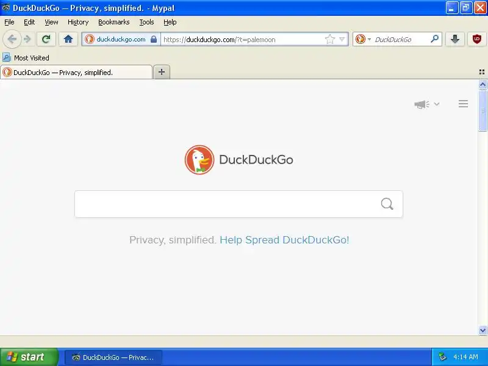The width and height of the screenshot is (488, 366).
Task: Open the Downloads arrow button
Action: [455, 39]
